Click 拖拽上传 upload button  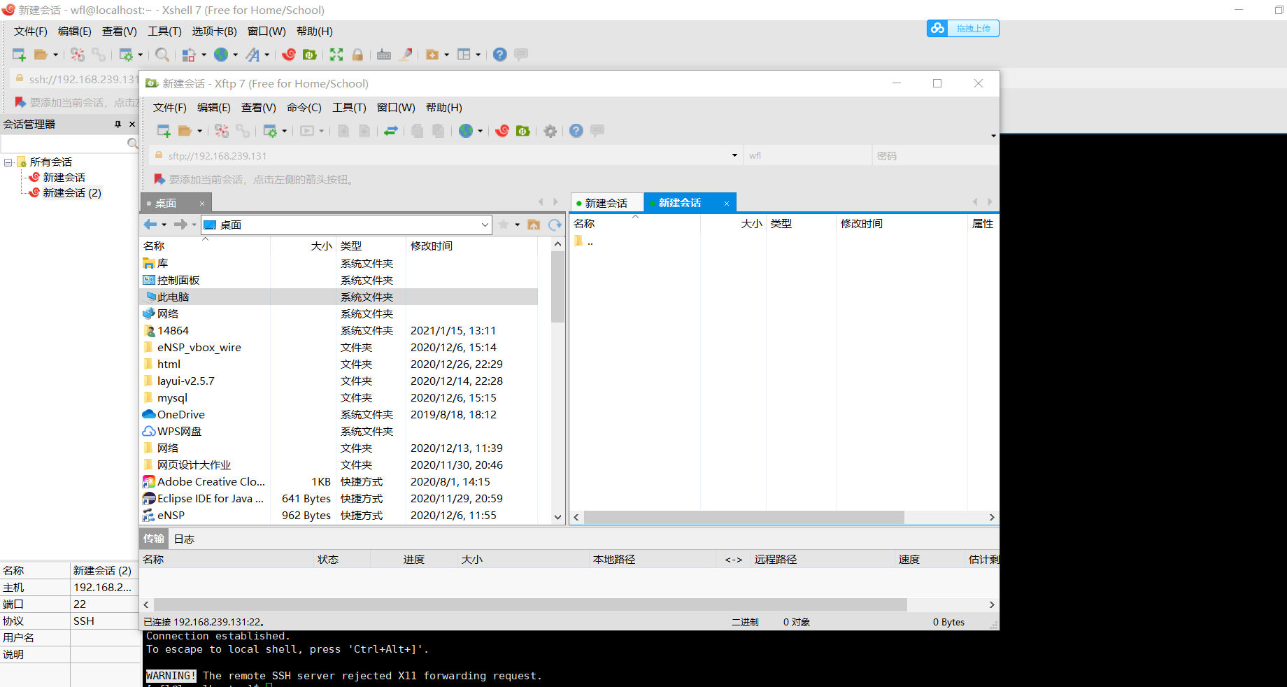click(x=973, y=28)
